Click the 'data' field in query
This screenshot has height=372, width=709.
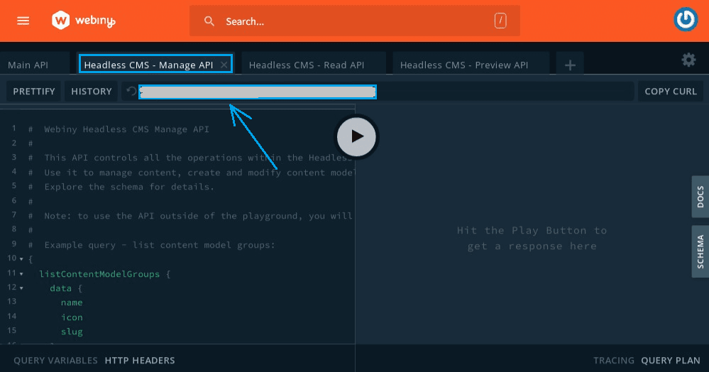pos(60,288)
